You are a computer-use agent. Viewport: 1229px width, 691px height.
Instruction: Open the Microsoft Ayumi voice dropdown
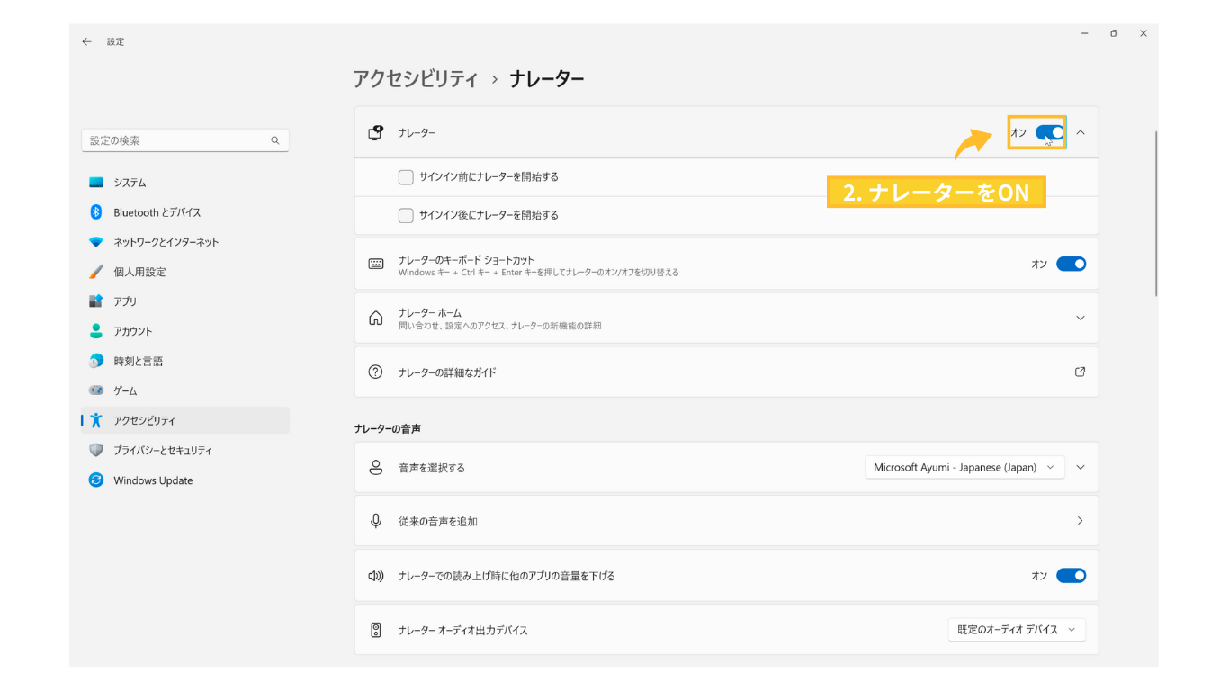click(x=964, y=468)
